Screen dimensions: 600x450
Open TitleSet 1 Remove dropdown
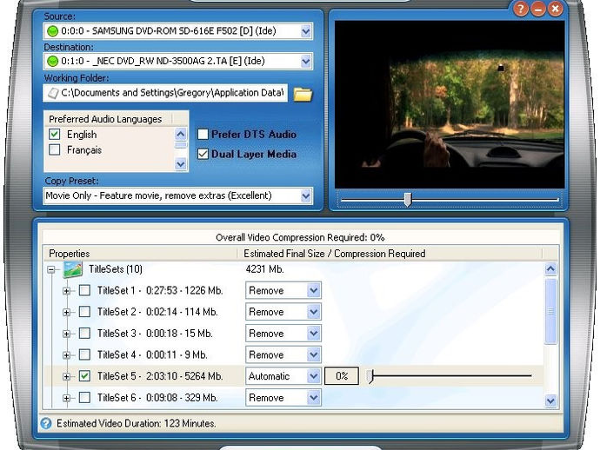(313, 290)
